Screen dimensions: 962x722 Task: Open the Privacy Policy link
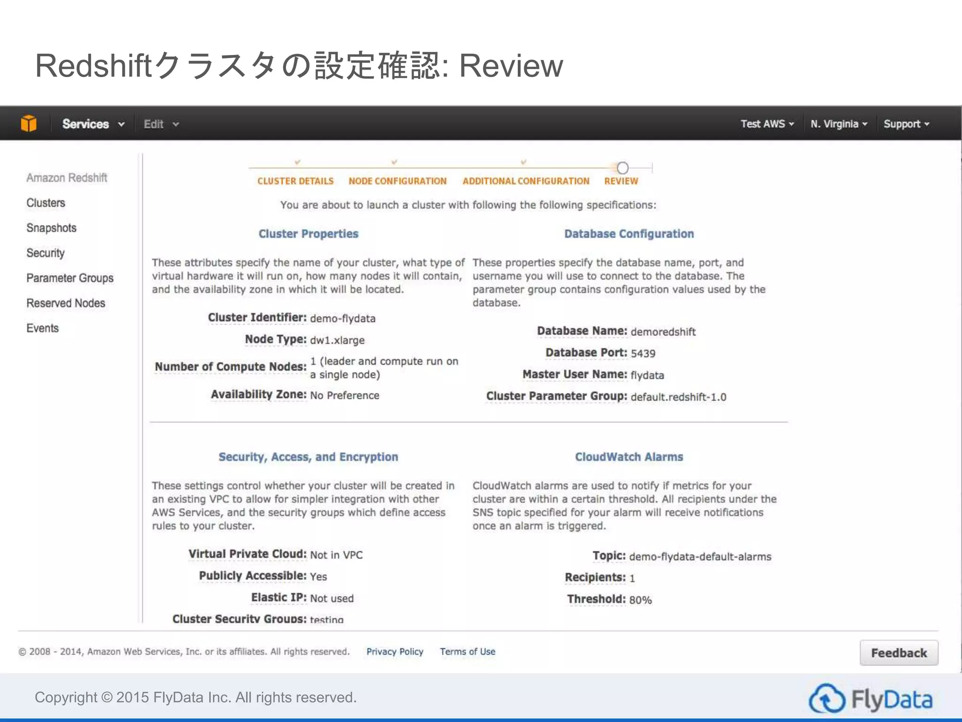(395, 651)
